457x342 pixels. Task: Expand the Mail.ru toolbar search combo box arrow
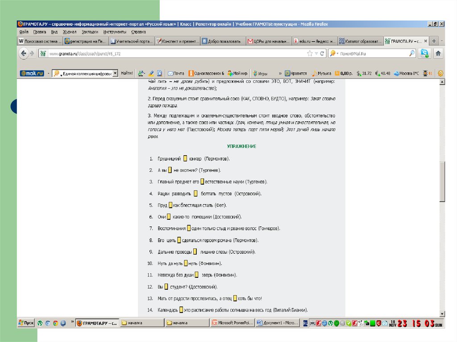tap(115, 73)
